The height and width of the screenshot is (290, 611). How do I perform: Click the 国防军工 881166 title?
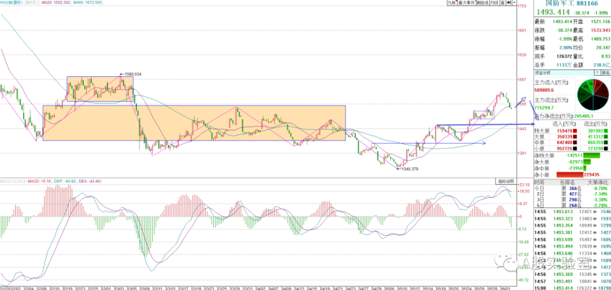click(573, 4)
